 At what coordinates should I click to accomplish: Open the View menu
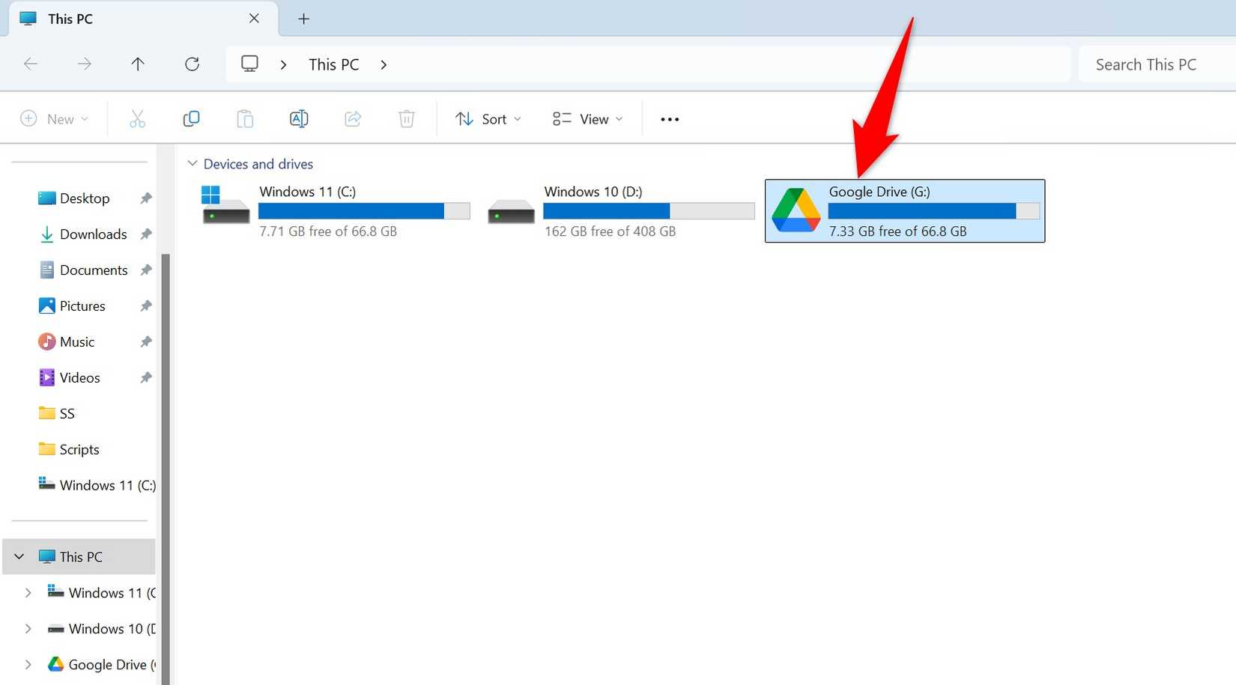coord(587,118)
